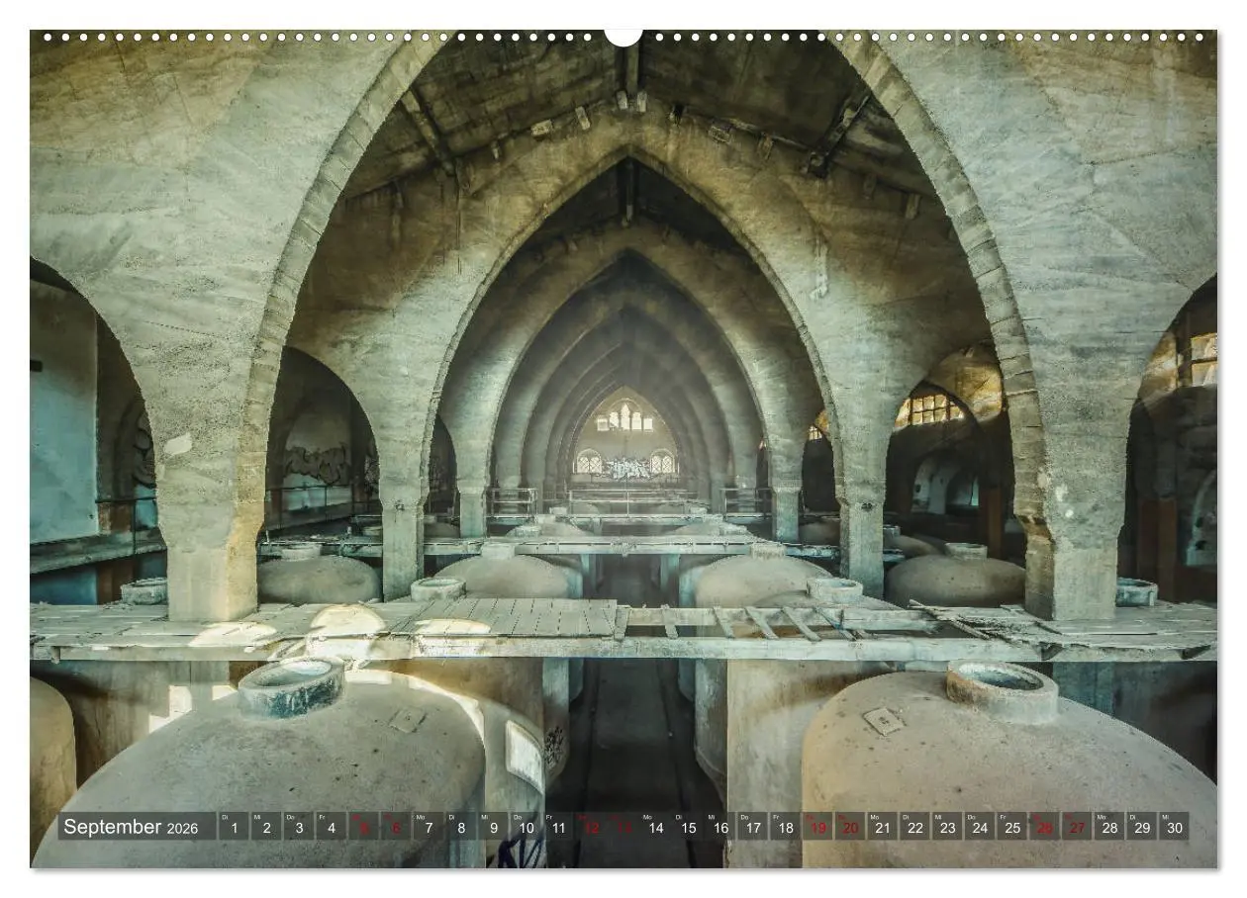The height and width of the screenshot is (898, 1247).
Task: Select the red weekend date 19
Action: [x=817, y=827]
